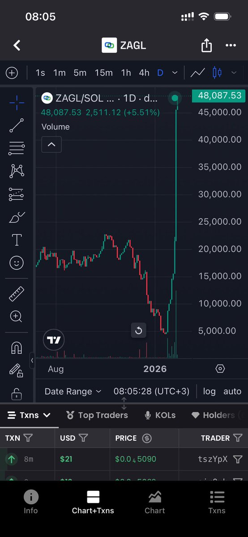
Task: Open the emoji icons tool
Action: pyautogui.click(x=17, y=263)
